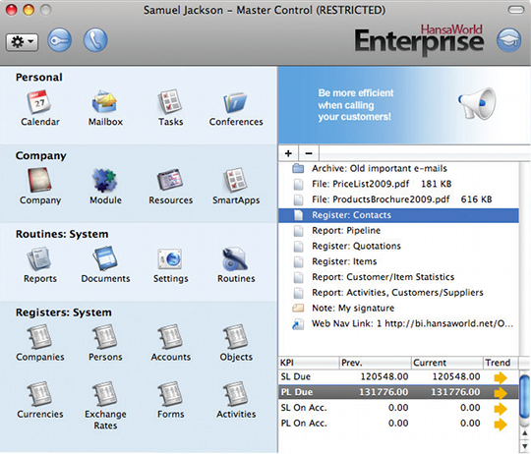
Task: Open the Accounts register
Action: click(x=170, y=337)
